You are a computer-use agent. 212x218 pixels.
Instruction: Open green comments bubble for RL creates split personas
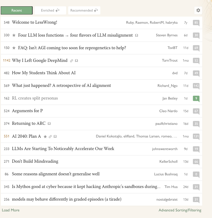click(196, 98)
